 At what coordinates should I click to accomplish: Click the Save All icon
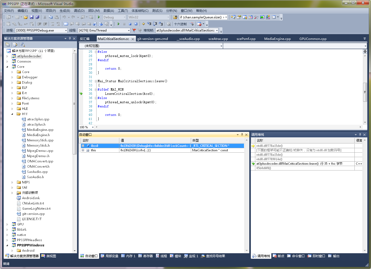(37, 17)
